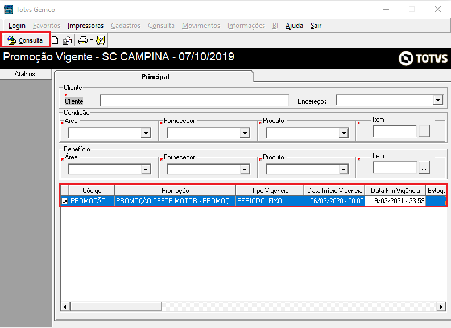Open the Ajuda menu
Viewport: 451px width, 328px height.
click(x=294, y=26)
